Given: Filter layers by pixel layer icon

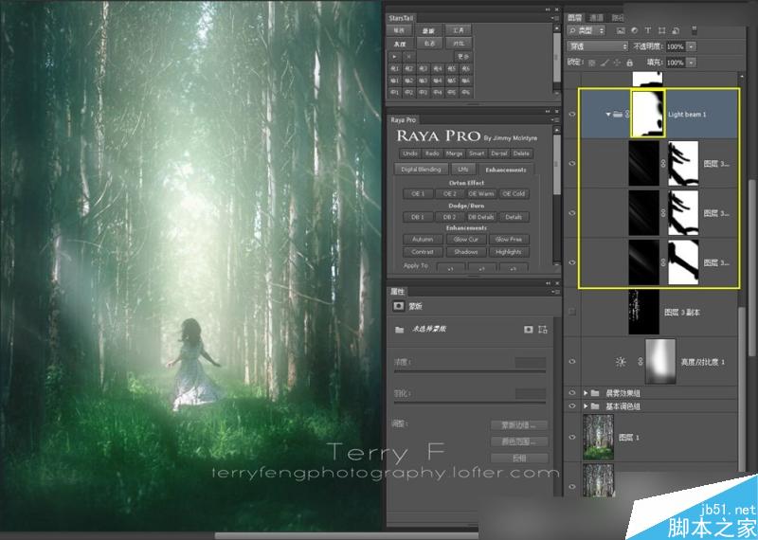Looking at the screenshot, I should coord(621,30).
